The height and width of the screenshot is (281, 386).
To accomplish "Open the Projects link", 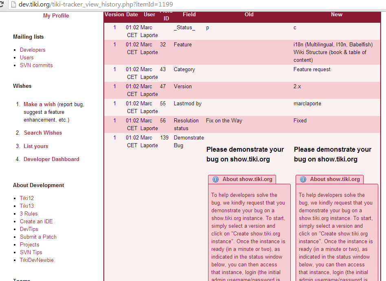I will pos(30,244).
